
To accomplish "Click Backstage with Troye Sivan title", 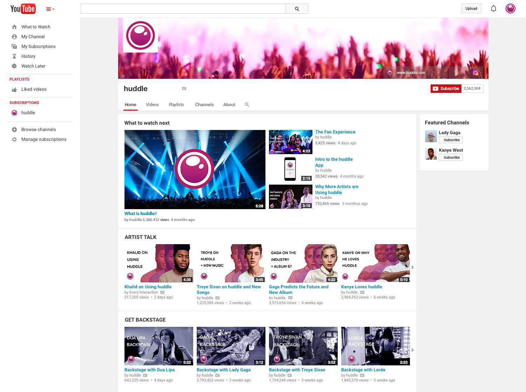I will [297, 370].
